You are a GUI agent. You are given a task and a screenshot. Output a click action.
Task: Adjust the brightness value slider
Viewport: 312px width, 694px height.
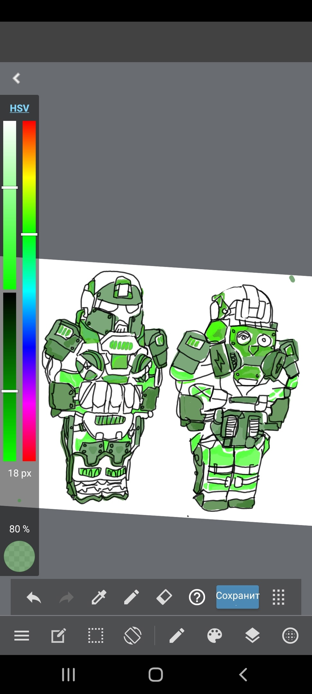coord(10,377)
